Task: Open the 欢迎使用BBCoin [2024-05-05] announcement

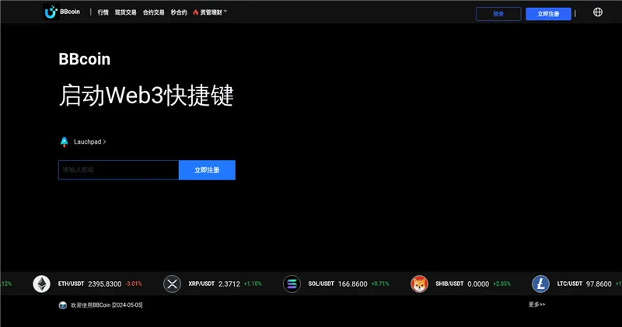Action: 107,305
